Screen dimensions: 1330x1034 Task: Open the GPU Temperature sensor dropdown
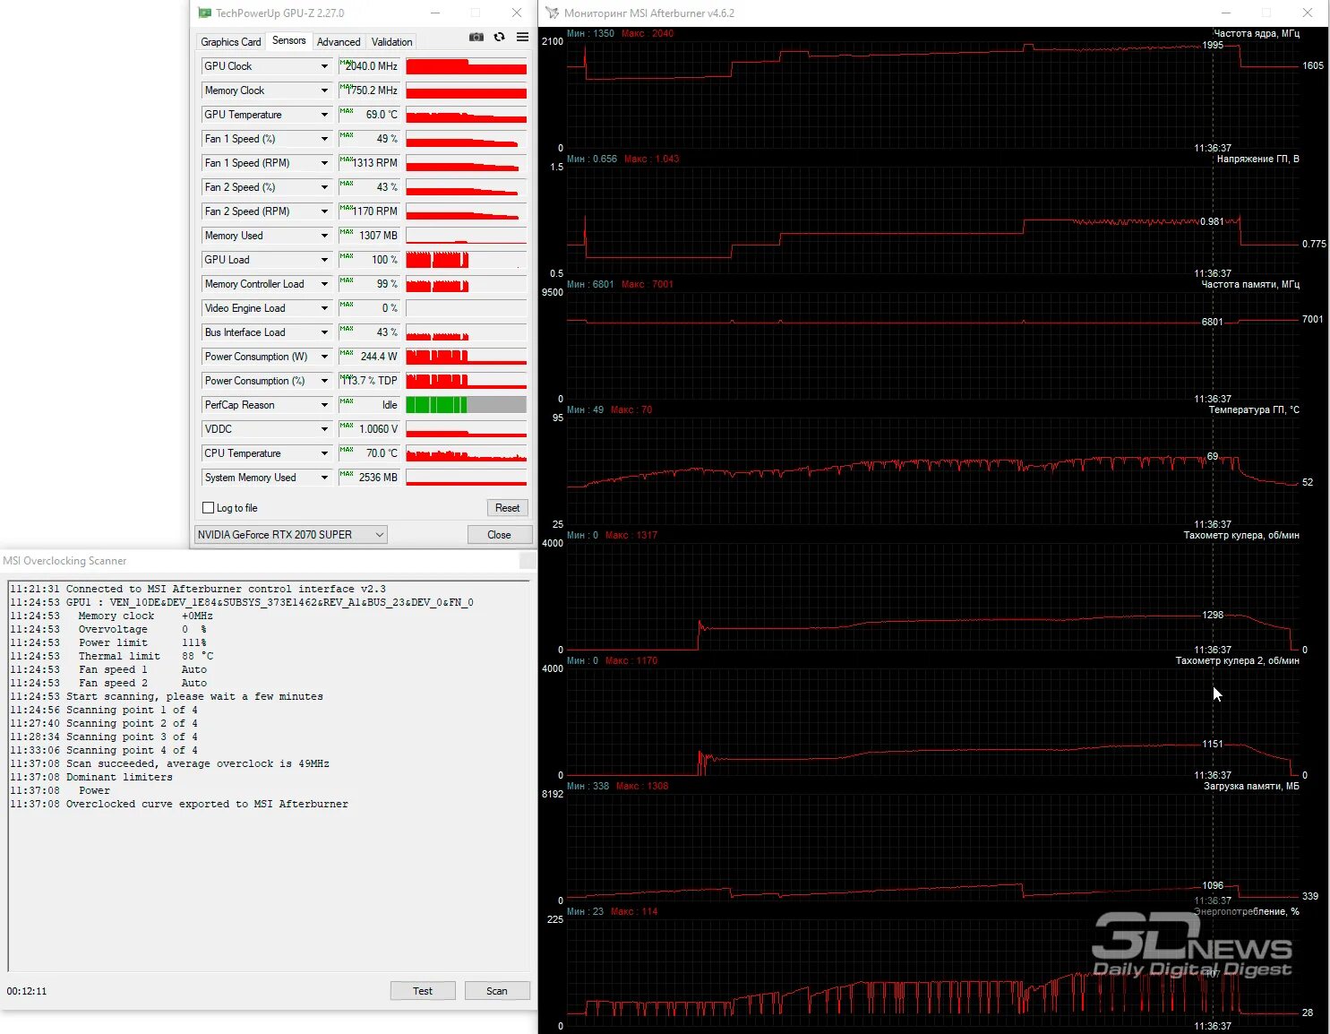(324, 115)
